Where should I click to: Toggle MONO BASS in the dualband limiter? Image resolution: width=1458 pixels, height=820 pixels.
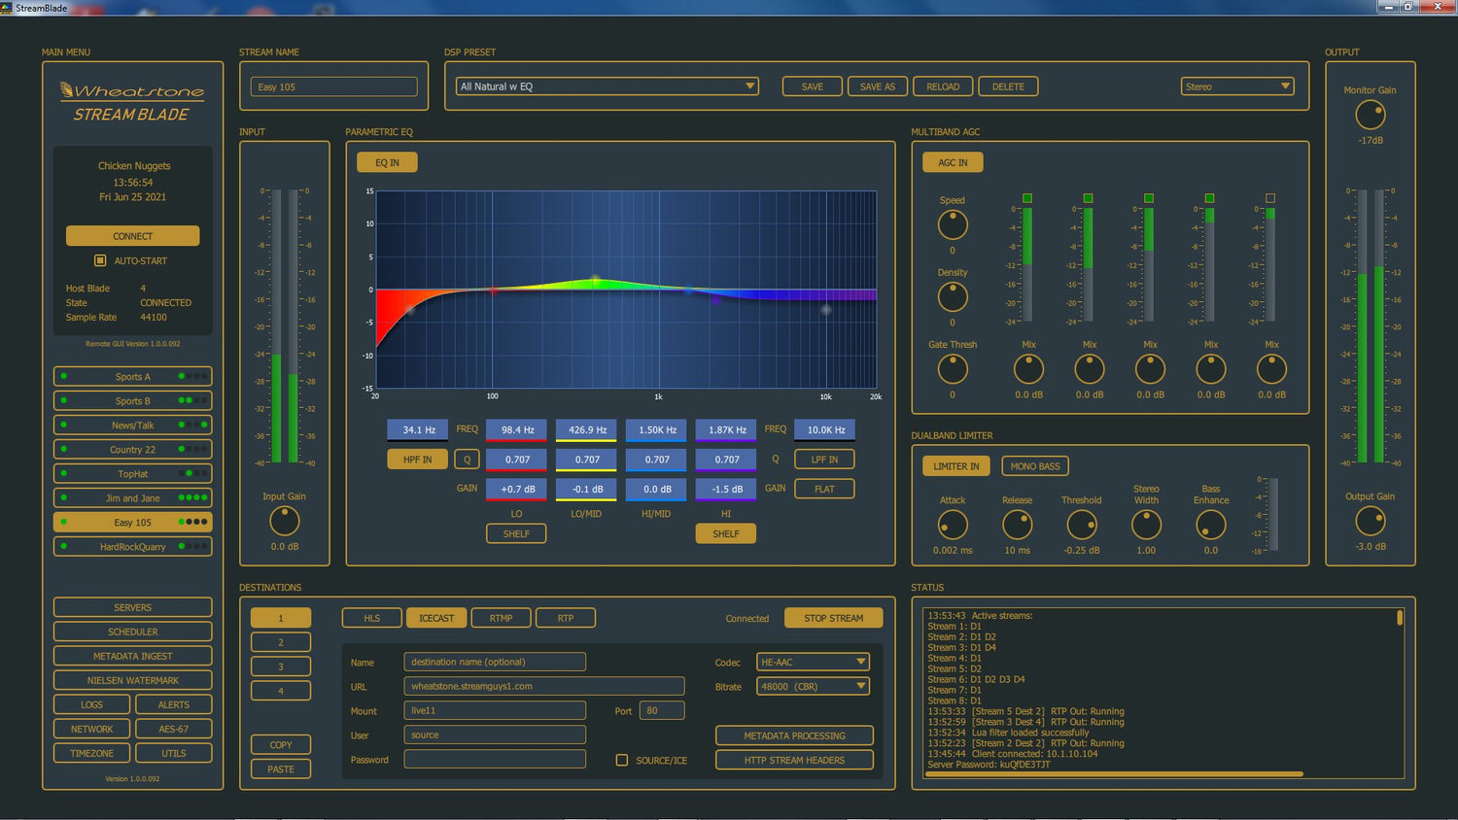[x=1034, y=465]
